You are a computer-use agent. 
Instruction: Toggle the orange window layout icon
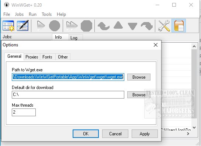(179, 26)
